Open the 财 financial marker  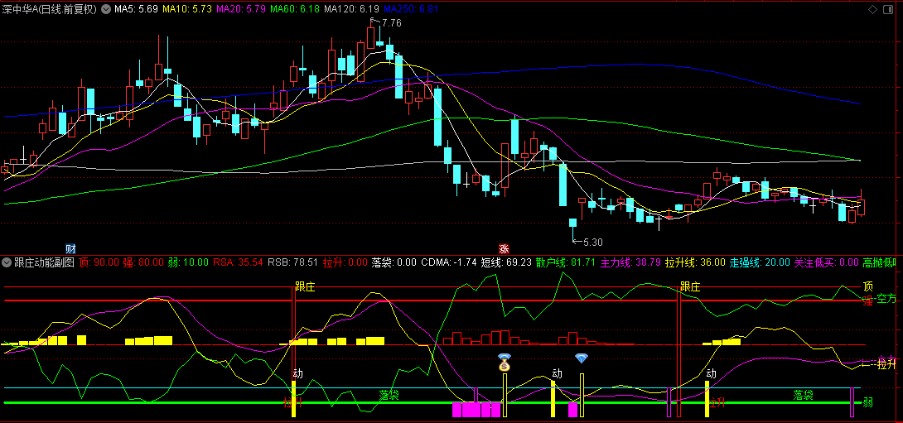(71, 249)
